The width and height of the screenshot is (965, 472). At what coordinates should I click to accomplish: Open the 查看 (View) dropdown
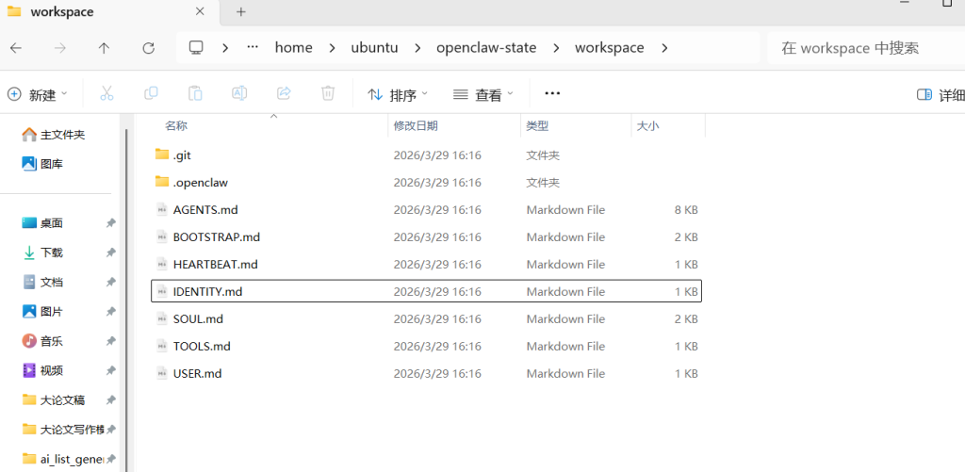483,95
